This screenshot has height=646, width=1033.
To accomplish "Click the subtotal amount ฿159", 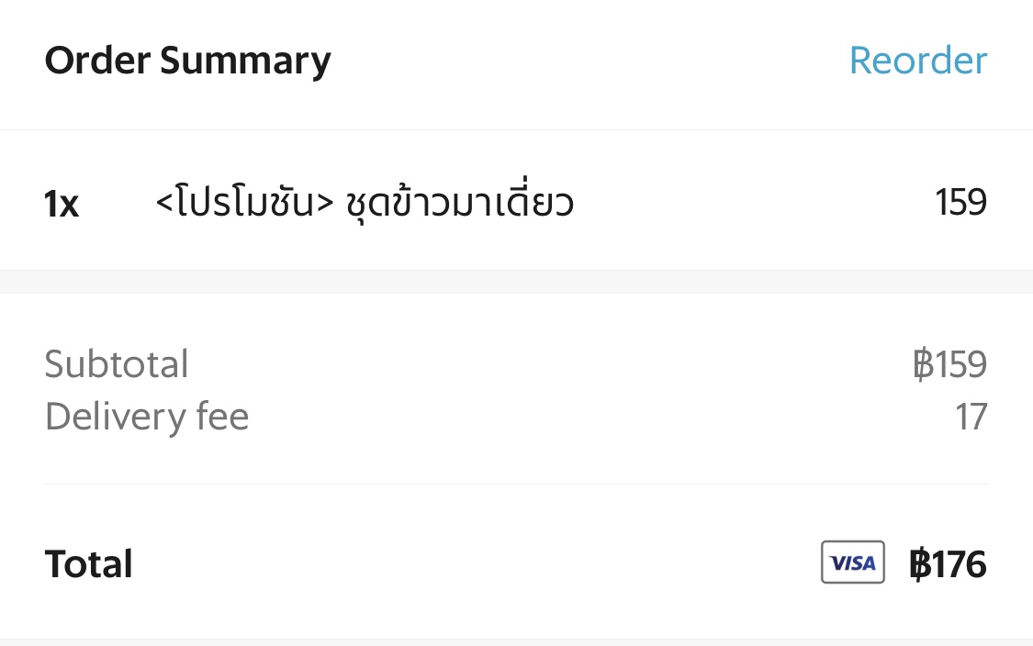I will point(949,364).
